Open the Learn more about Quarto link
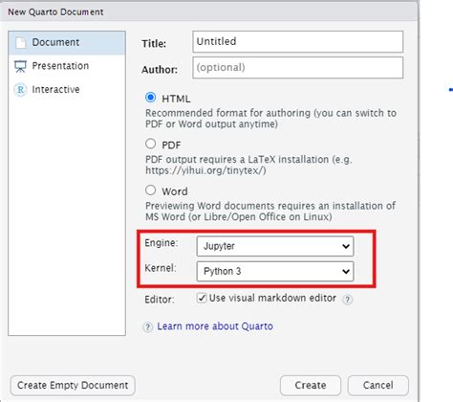 click(215, 326)
